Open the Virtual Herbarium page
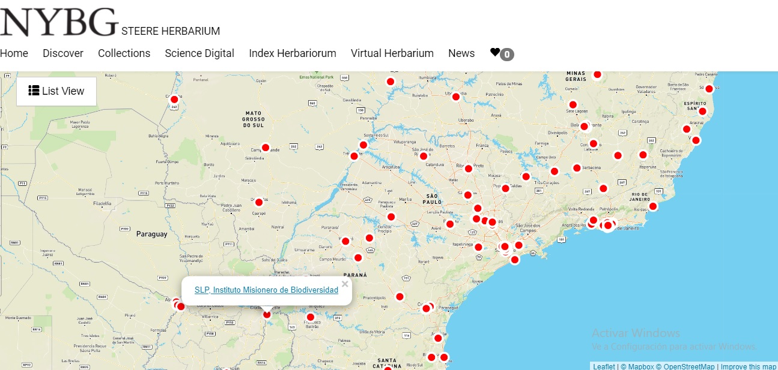 click(x=392, y=53)
